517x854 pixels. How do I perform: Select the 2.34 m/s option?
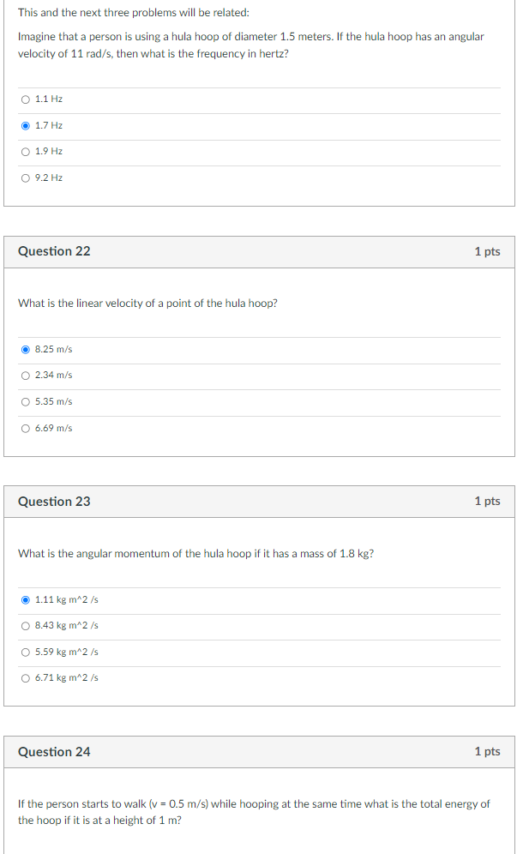[25, 376]
